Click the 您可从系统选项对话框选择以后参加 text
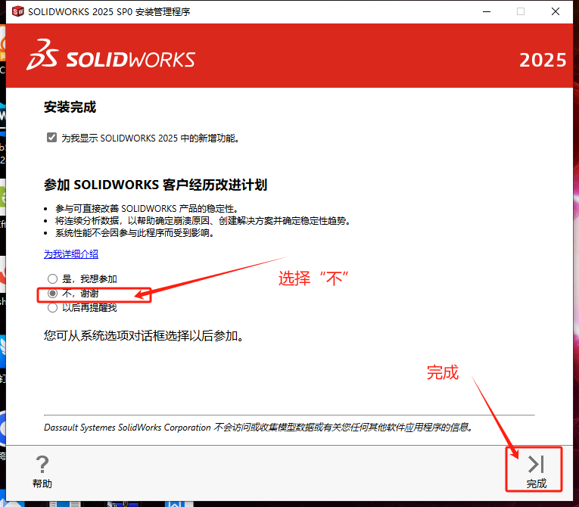 (x=143, y=336)
